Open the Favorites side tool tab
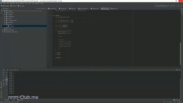This screenshot has width=183, height=103. 1,85
